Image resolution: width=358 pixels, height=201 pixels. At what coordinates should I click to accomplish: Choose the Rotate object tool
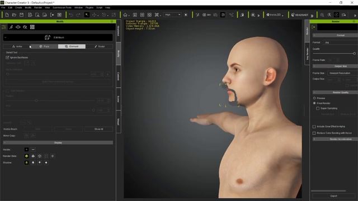pos(104,15)
